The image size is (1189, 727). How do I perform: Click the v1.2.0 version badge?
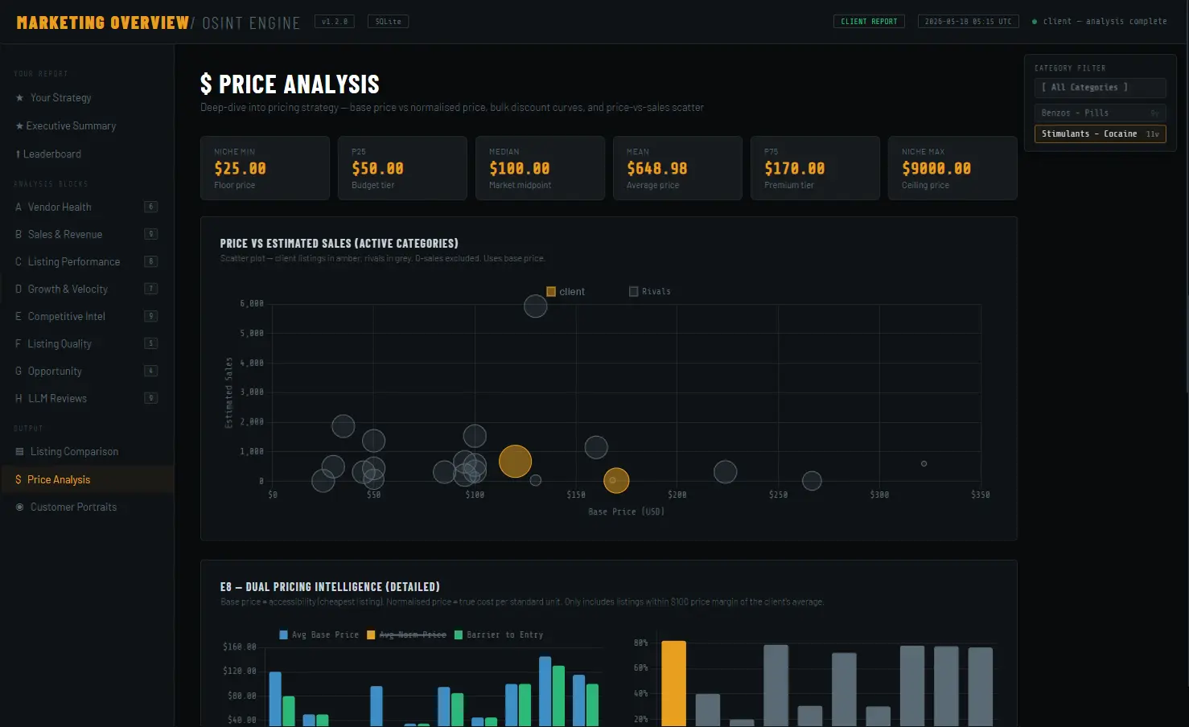click(x=335, y=22)
